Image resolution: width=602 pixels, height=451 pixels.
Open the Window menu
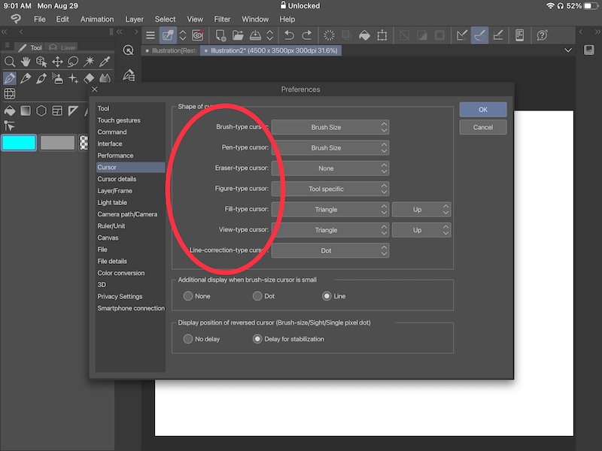[x=255, y=19]
